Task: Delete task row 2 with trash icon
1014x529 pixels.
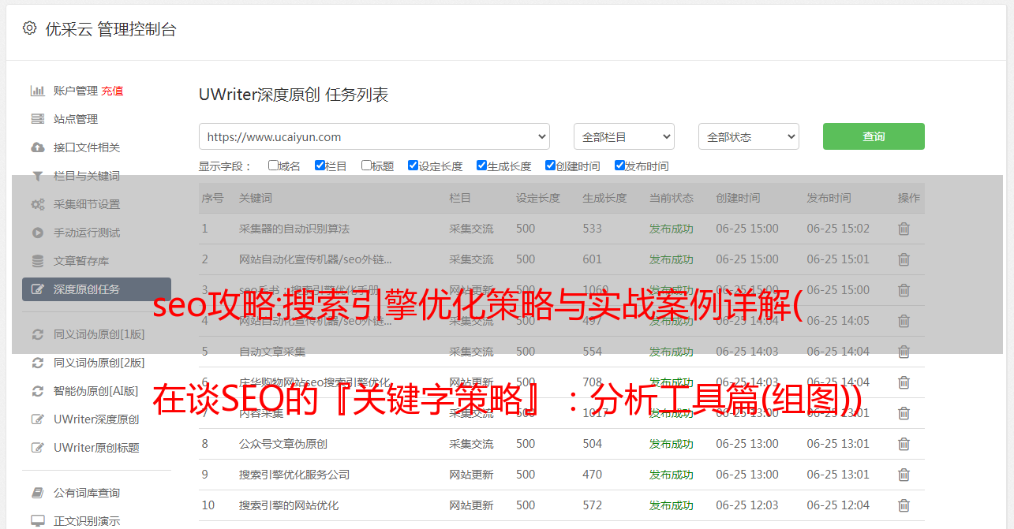Action: point(904,259)
